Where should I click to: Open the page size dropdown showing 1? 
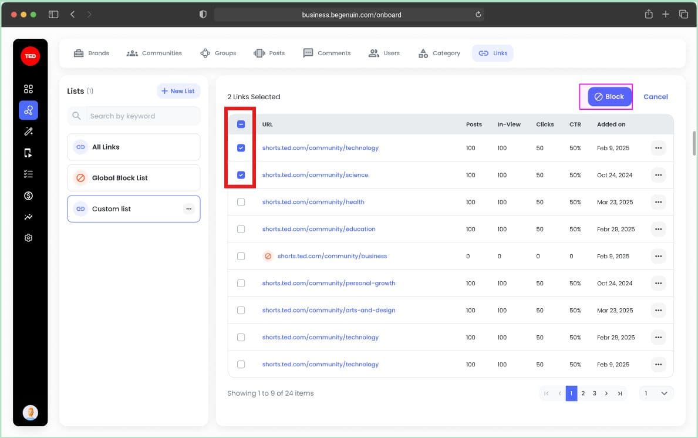pos(656,393)
